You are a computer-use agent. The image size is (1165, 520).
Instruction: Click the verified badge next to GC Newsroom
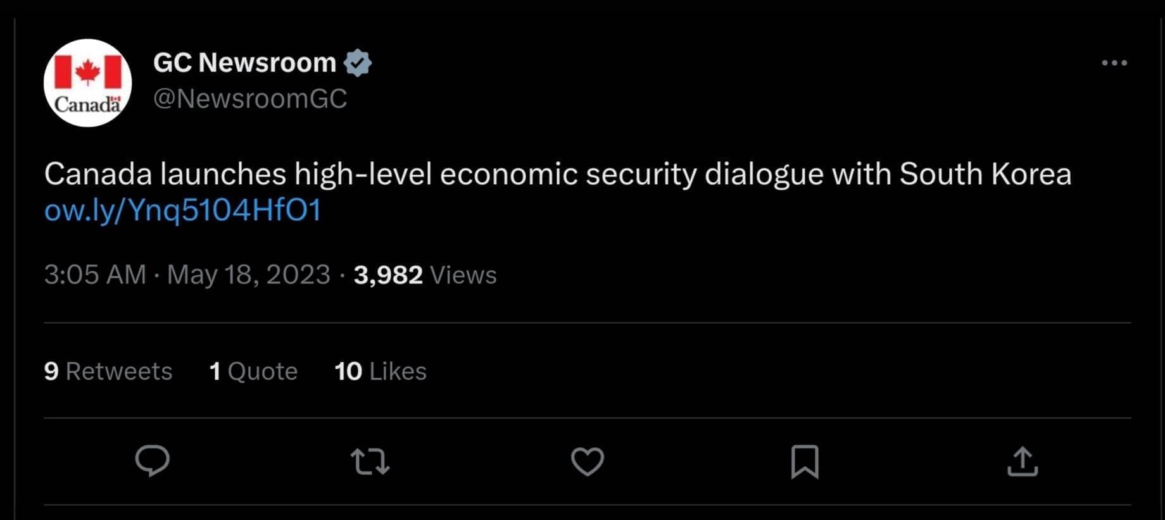360,61
